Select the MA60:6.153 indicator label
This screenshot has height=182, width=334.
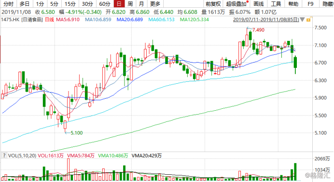pyautogui.click(x=162, y=20)
